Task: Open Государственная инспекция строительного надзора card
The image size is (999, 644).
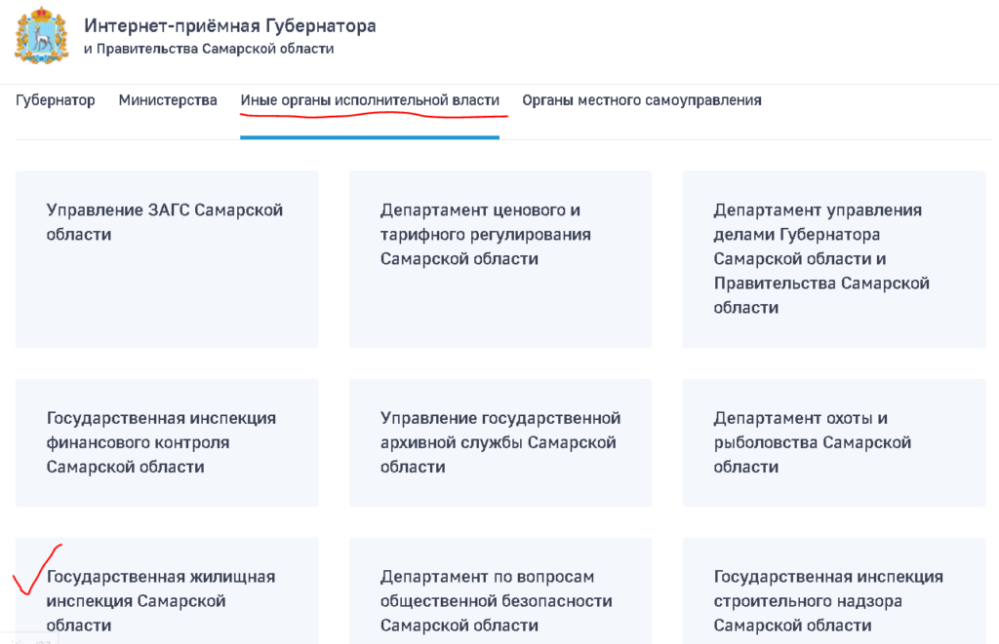Action: (x=834, y=590)
